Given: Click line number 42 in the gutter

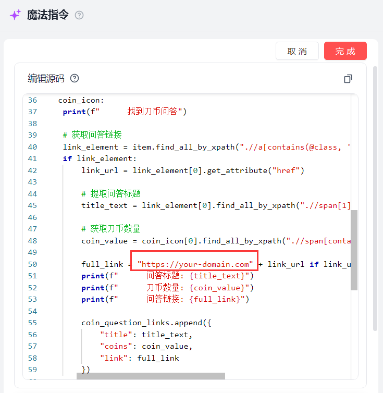Looking at the screenshot, I should pyautogui.click(x=32, y=170).
